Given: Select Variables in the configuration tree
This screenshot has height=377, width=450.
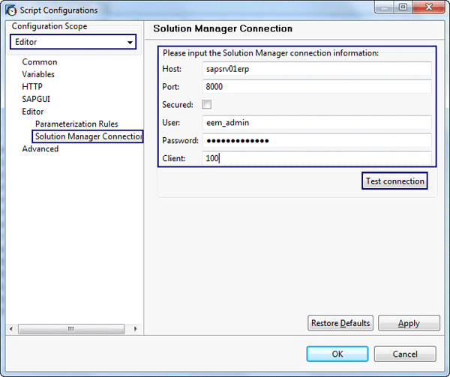Looking at the screenshot, I should pos(38,74).
